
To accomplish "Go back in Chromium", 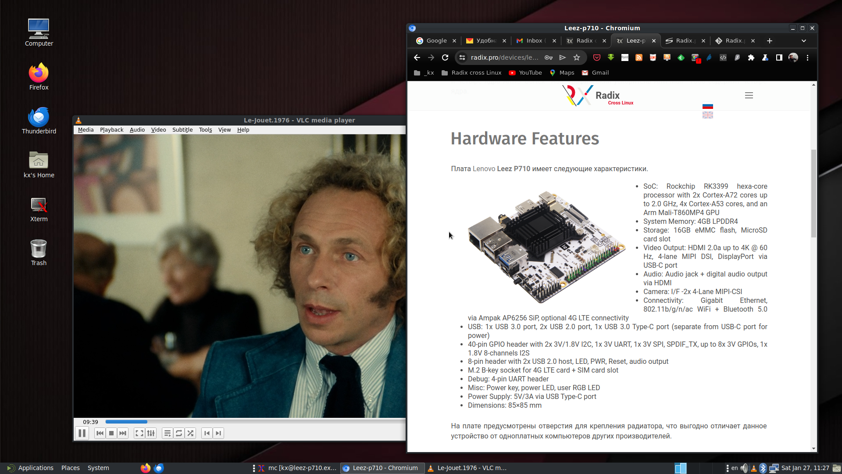I will 417,57.
